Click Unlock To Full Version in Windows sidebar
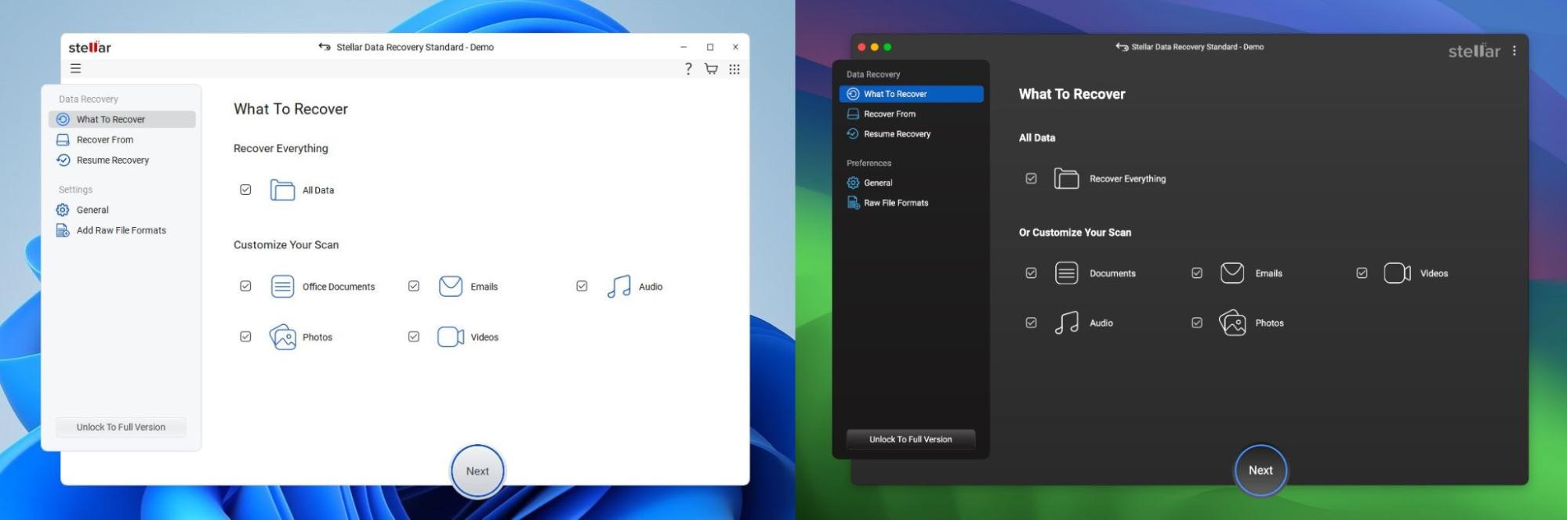Image resolution: width=1567 pixels, height=520 pixels. click(x=121, y=427)
